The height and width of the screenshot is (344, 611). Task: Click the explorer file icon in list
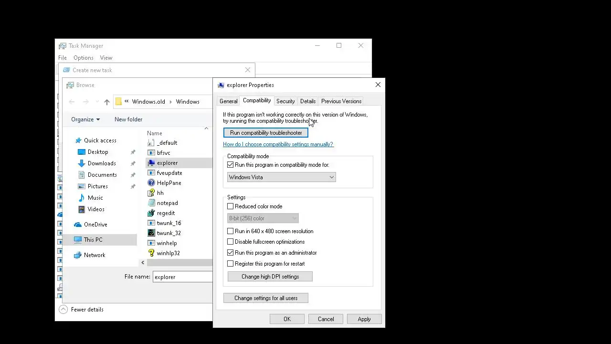pos(151,163)
